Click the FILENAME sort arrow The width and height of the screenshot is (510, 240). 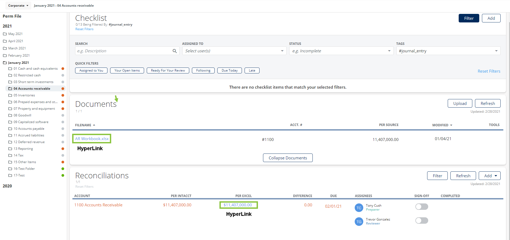point(94,125)
